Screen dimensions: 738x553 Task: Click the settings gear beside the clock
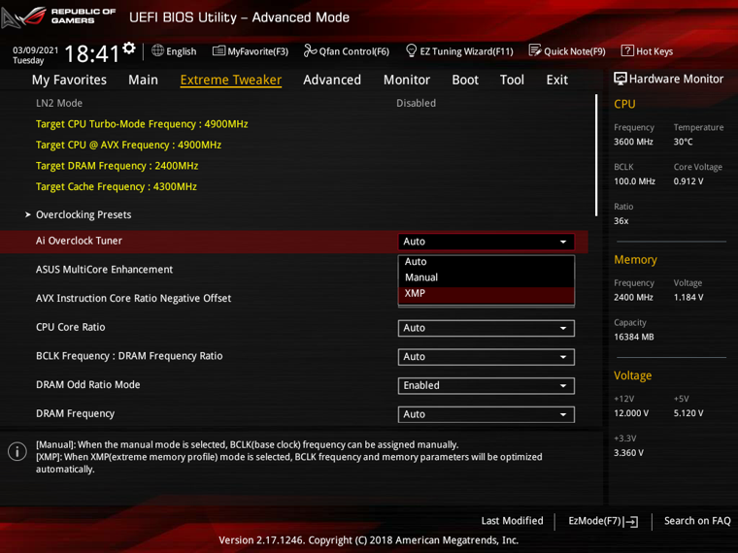pyautogui.click(x=129, y=48)
